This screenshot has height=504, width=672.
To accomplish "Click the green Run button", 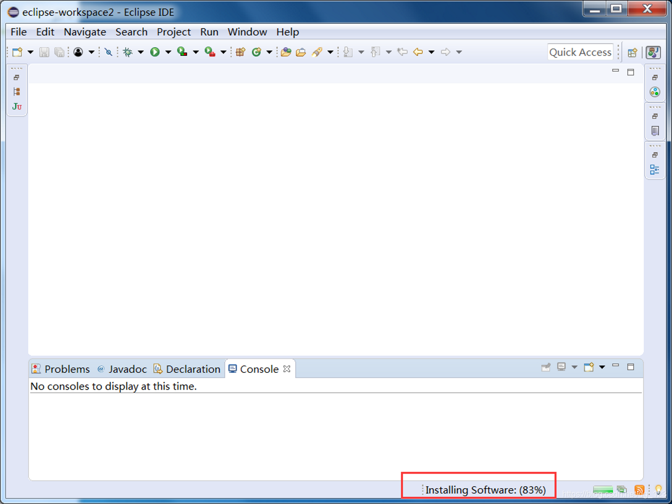I will pos(155,52).
